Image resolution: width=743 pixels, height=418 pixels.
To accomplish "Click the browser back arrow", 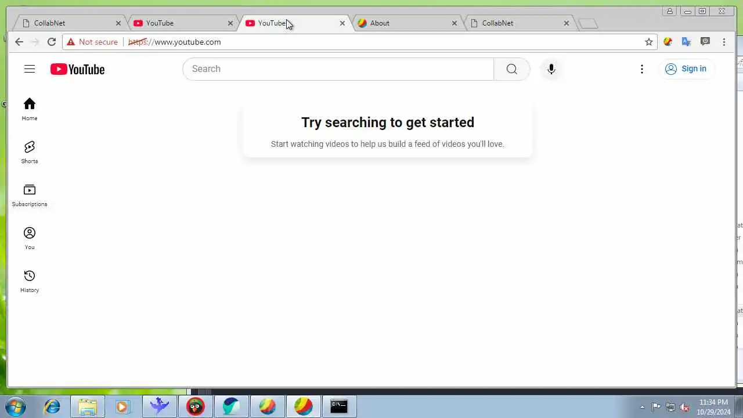I will point(19,42).
